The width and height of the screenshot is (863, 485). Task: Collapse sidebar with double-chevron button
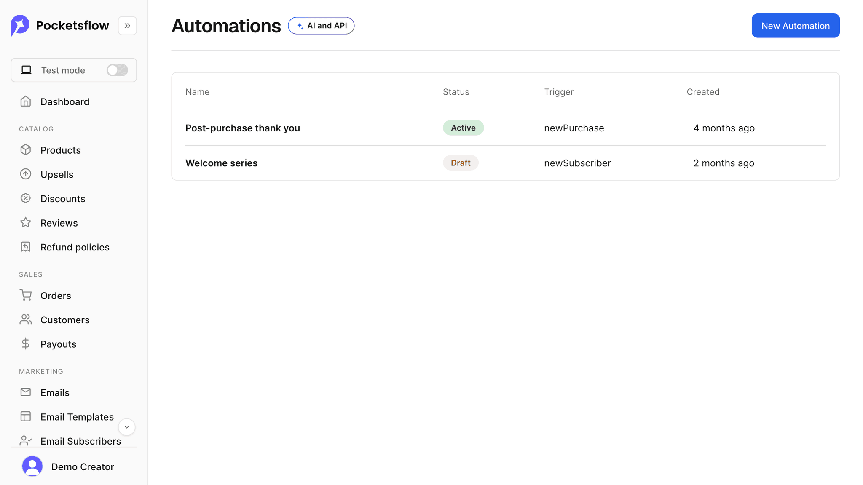(127, 26)
